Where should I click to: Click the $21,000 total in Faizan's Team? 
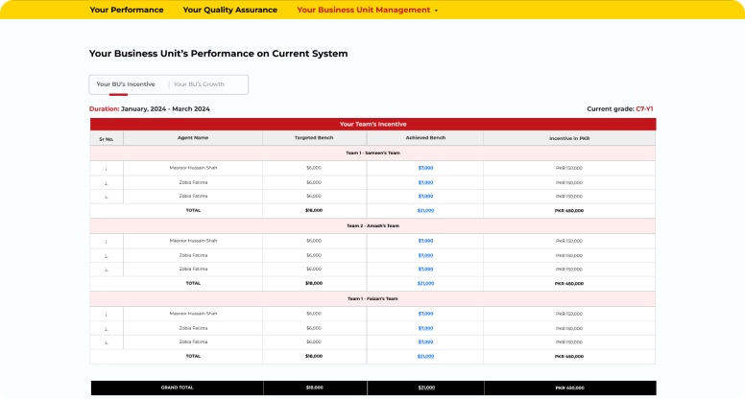[x=425, y=356]
